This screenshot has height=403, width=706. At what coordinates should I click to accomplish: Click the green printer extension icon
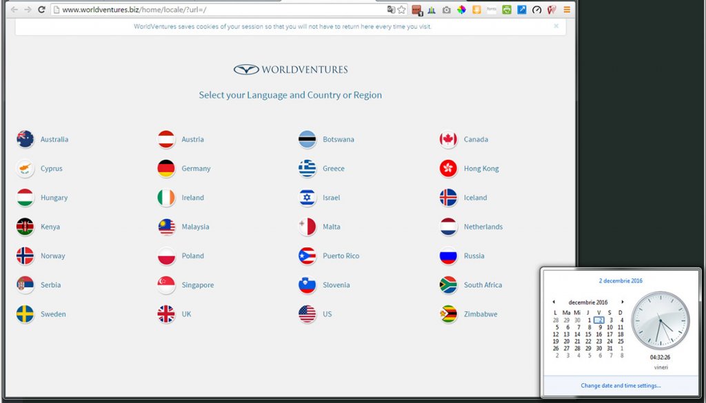507,10
